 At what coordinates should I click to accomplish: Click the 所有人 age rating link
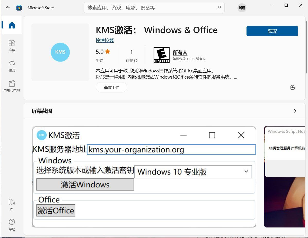click(x=180, y=53)
